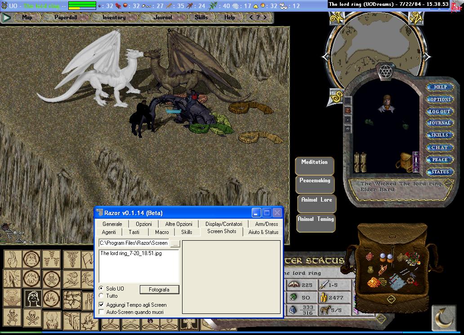Select the 'Solo UO' radio option
Viewport: 464px width, 335px height.
point(101,288)
